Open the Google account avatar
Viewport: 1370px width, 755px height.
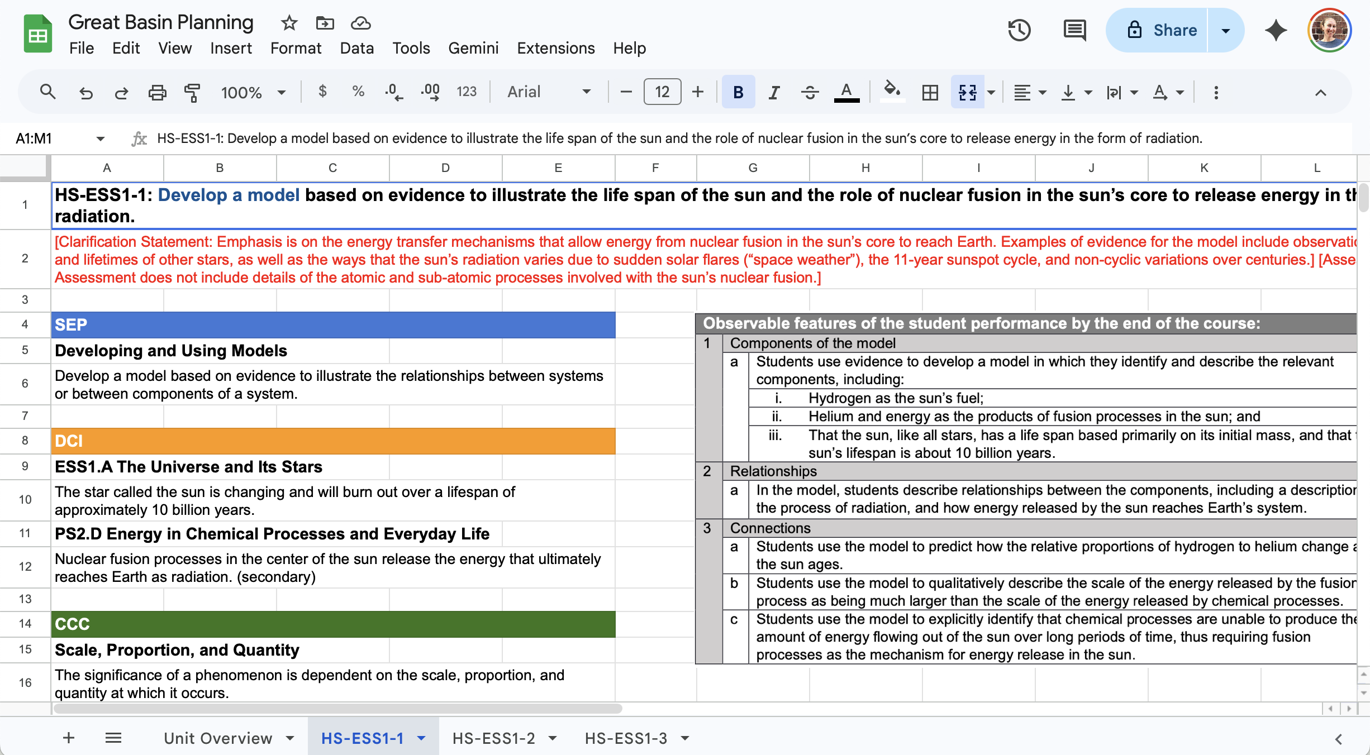pos(1330,30)
